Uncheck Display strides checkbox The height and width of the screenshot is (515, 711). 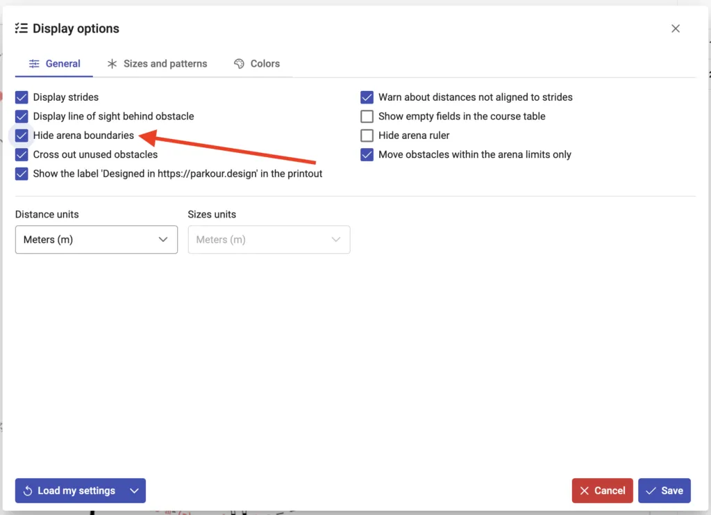pos(22,97)
